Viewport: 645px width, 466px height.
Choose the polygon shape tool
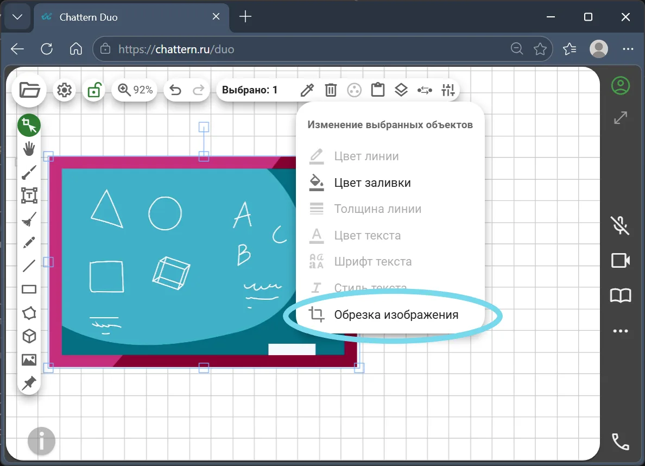29,313
